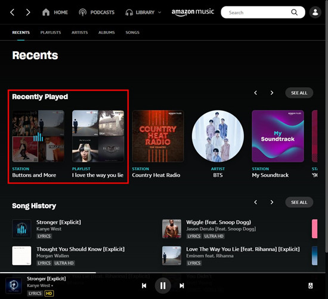Open I love the way you lie playlist cover
The width and height of the screenshot is (328, 299).
coord(98,136)
